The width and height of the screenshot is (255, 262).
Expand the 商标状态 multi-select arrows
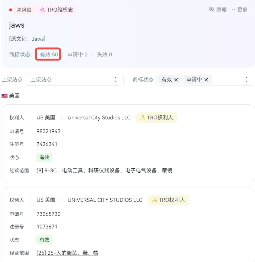247,80
